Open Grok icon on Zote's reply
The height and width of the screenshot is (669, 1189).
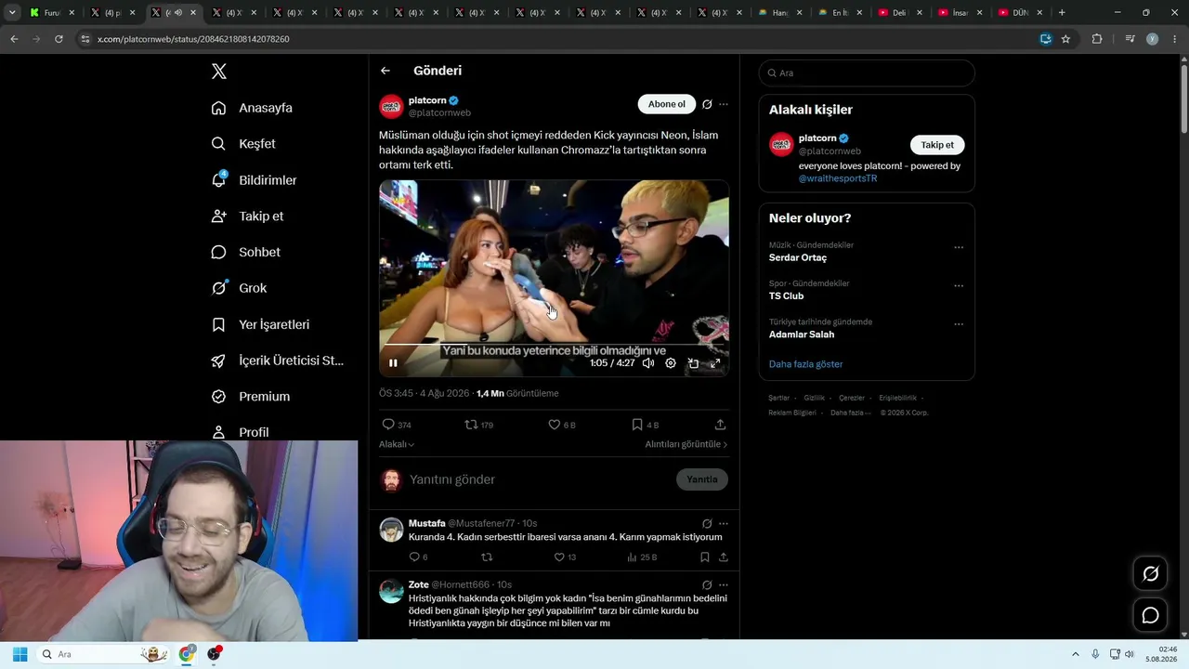tap(707, 585)
